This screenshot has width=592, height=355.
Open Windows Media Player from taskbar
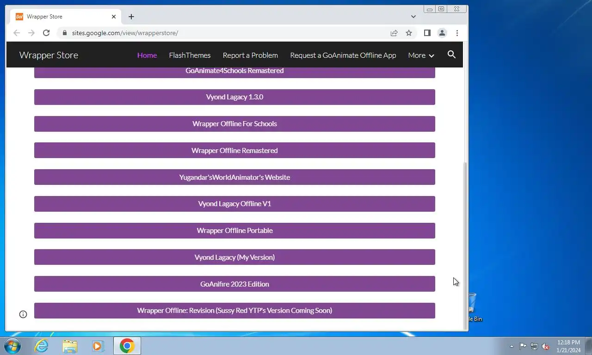pos(98,346)
